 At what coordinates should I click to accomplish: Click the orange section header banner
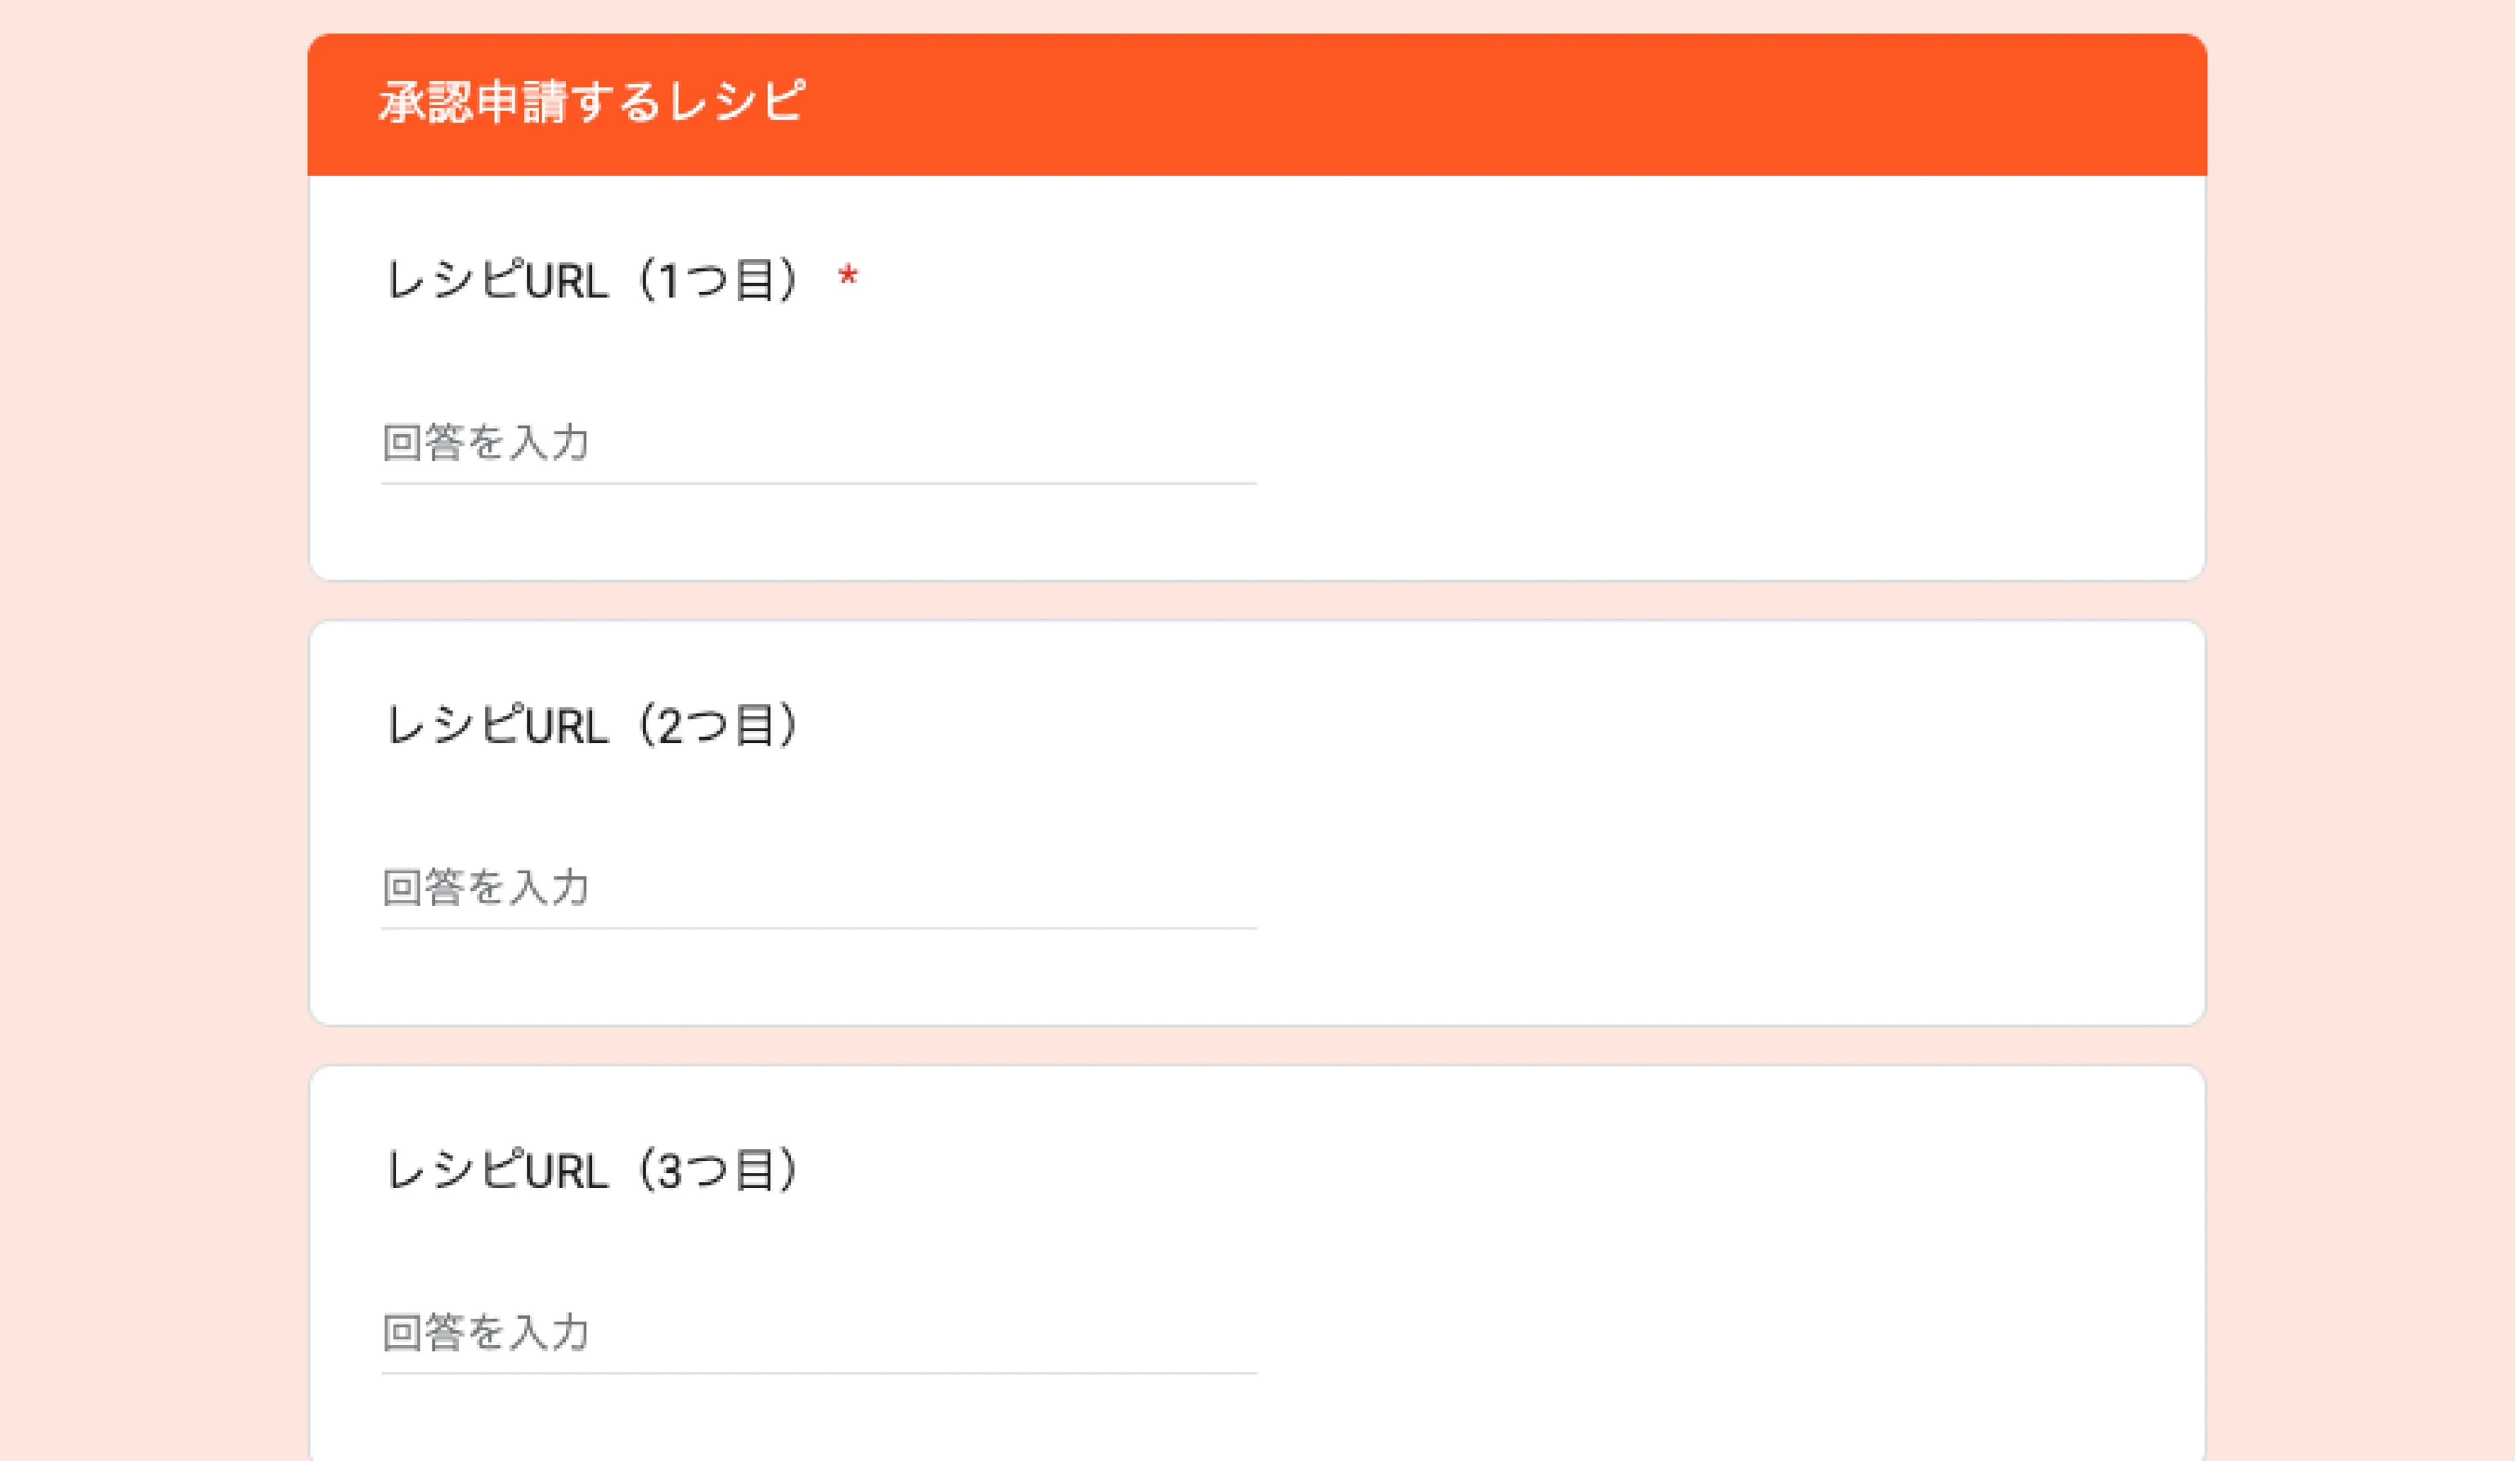tap(1497, 105)
